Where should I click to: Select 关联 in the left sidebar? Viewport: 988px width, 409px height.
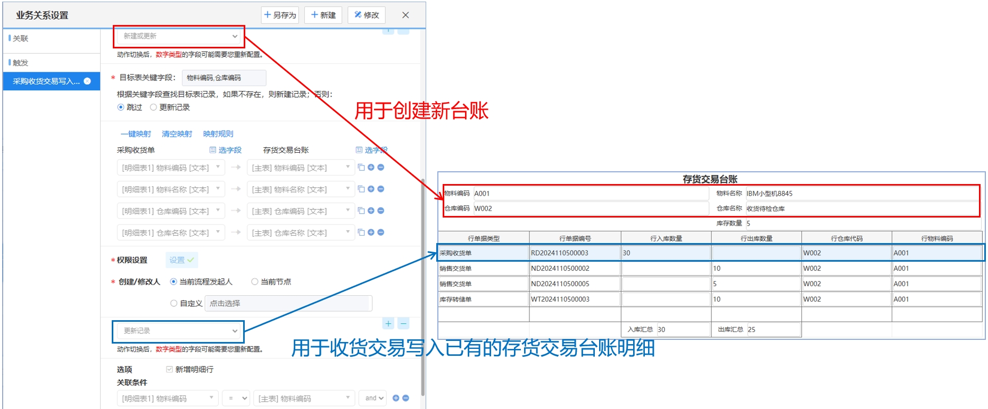pos(20,38)
